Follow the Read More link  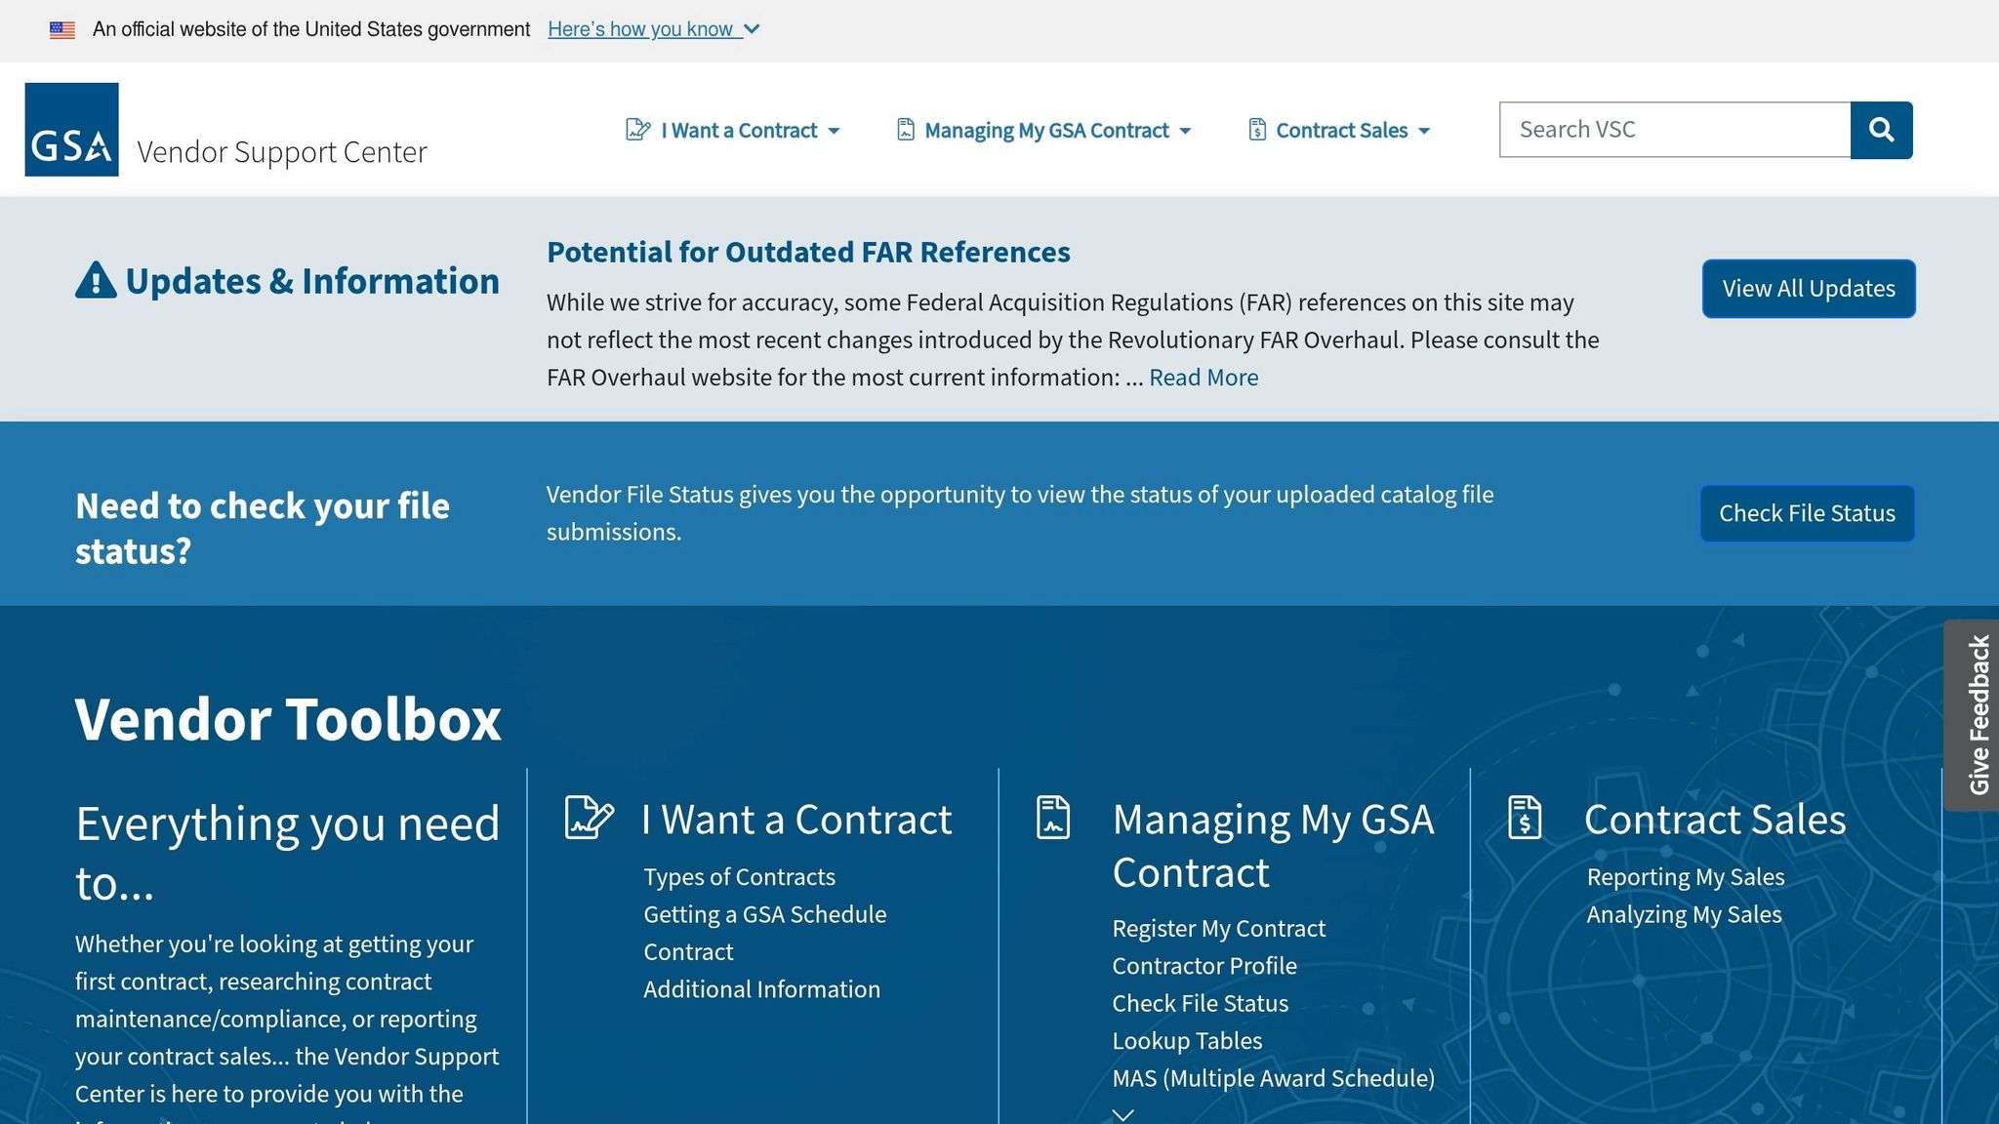click(x=1203, y=378)
